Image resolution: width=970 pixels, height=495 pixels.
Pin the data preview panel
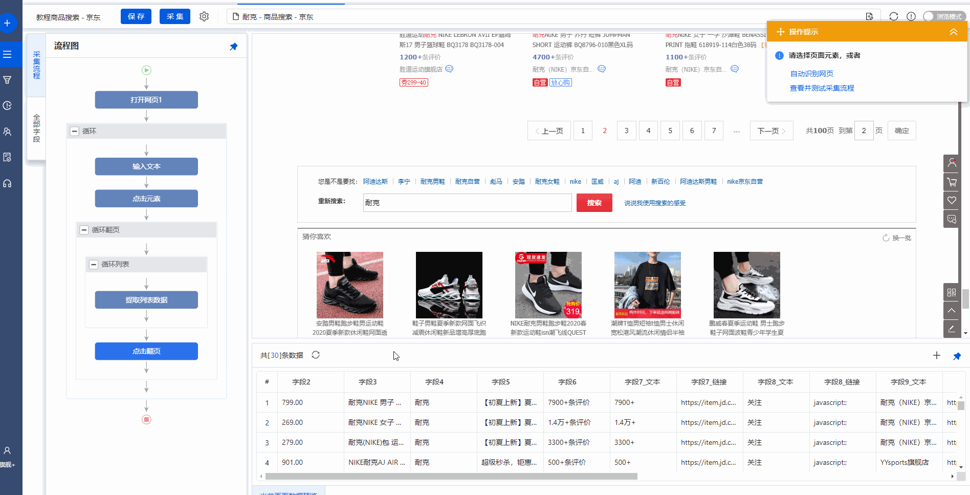click(x=957, y=356)
